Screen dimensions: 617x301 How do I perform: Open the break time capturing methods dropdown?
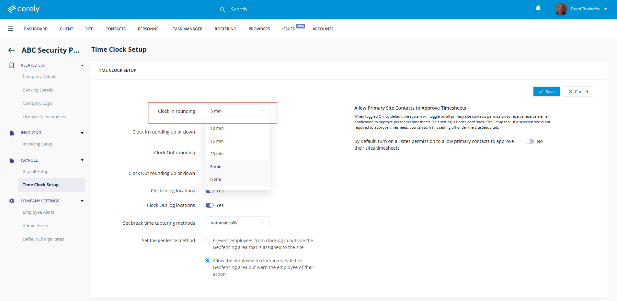tap(237, 223)
